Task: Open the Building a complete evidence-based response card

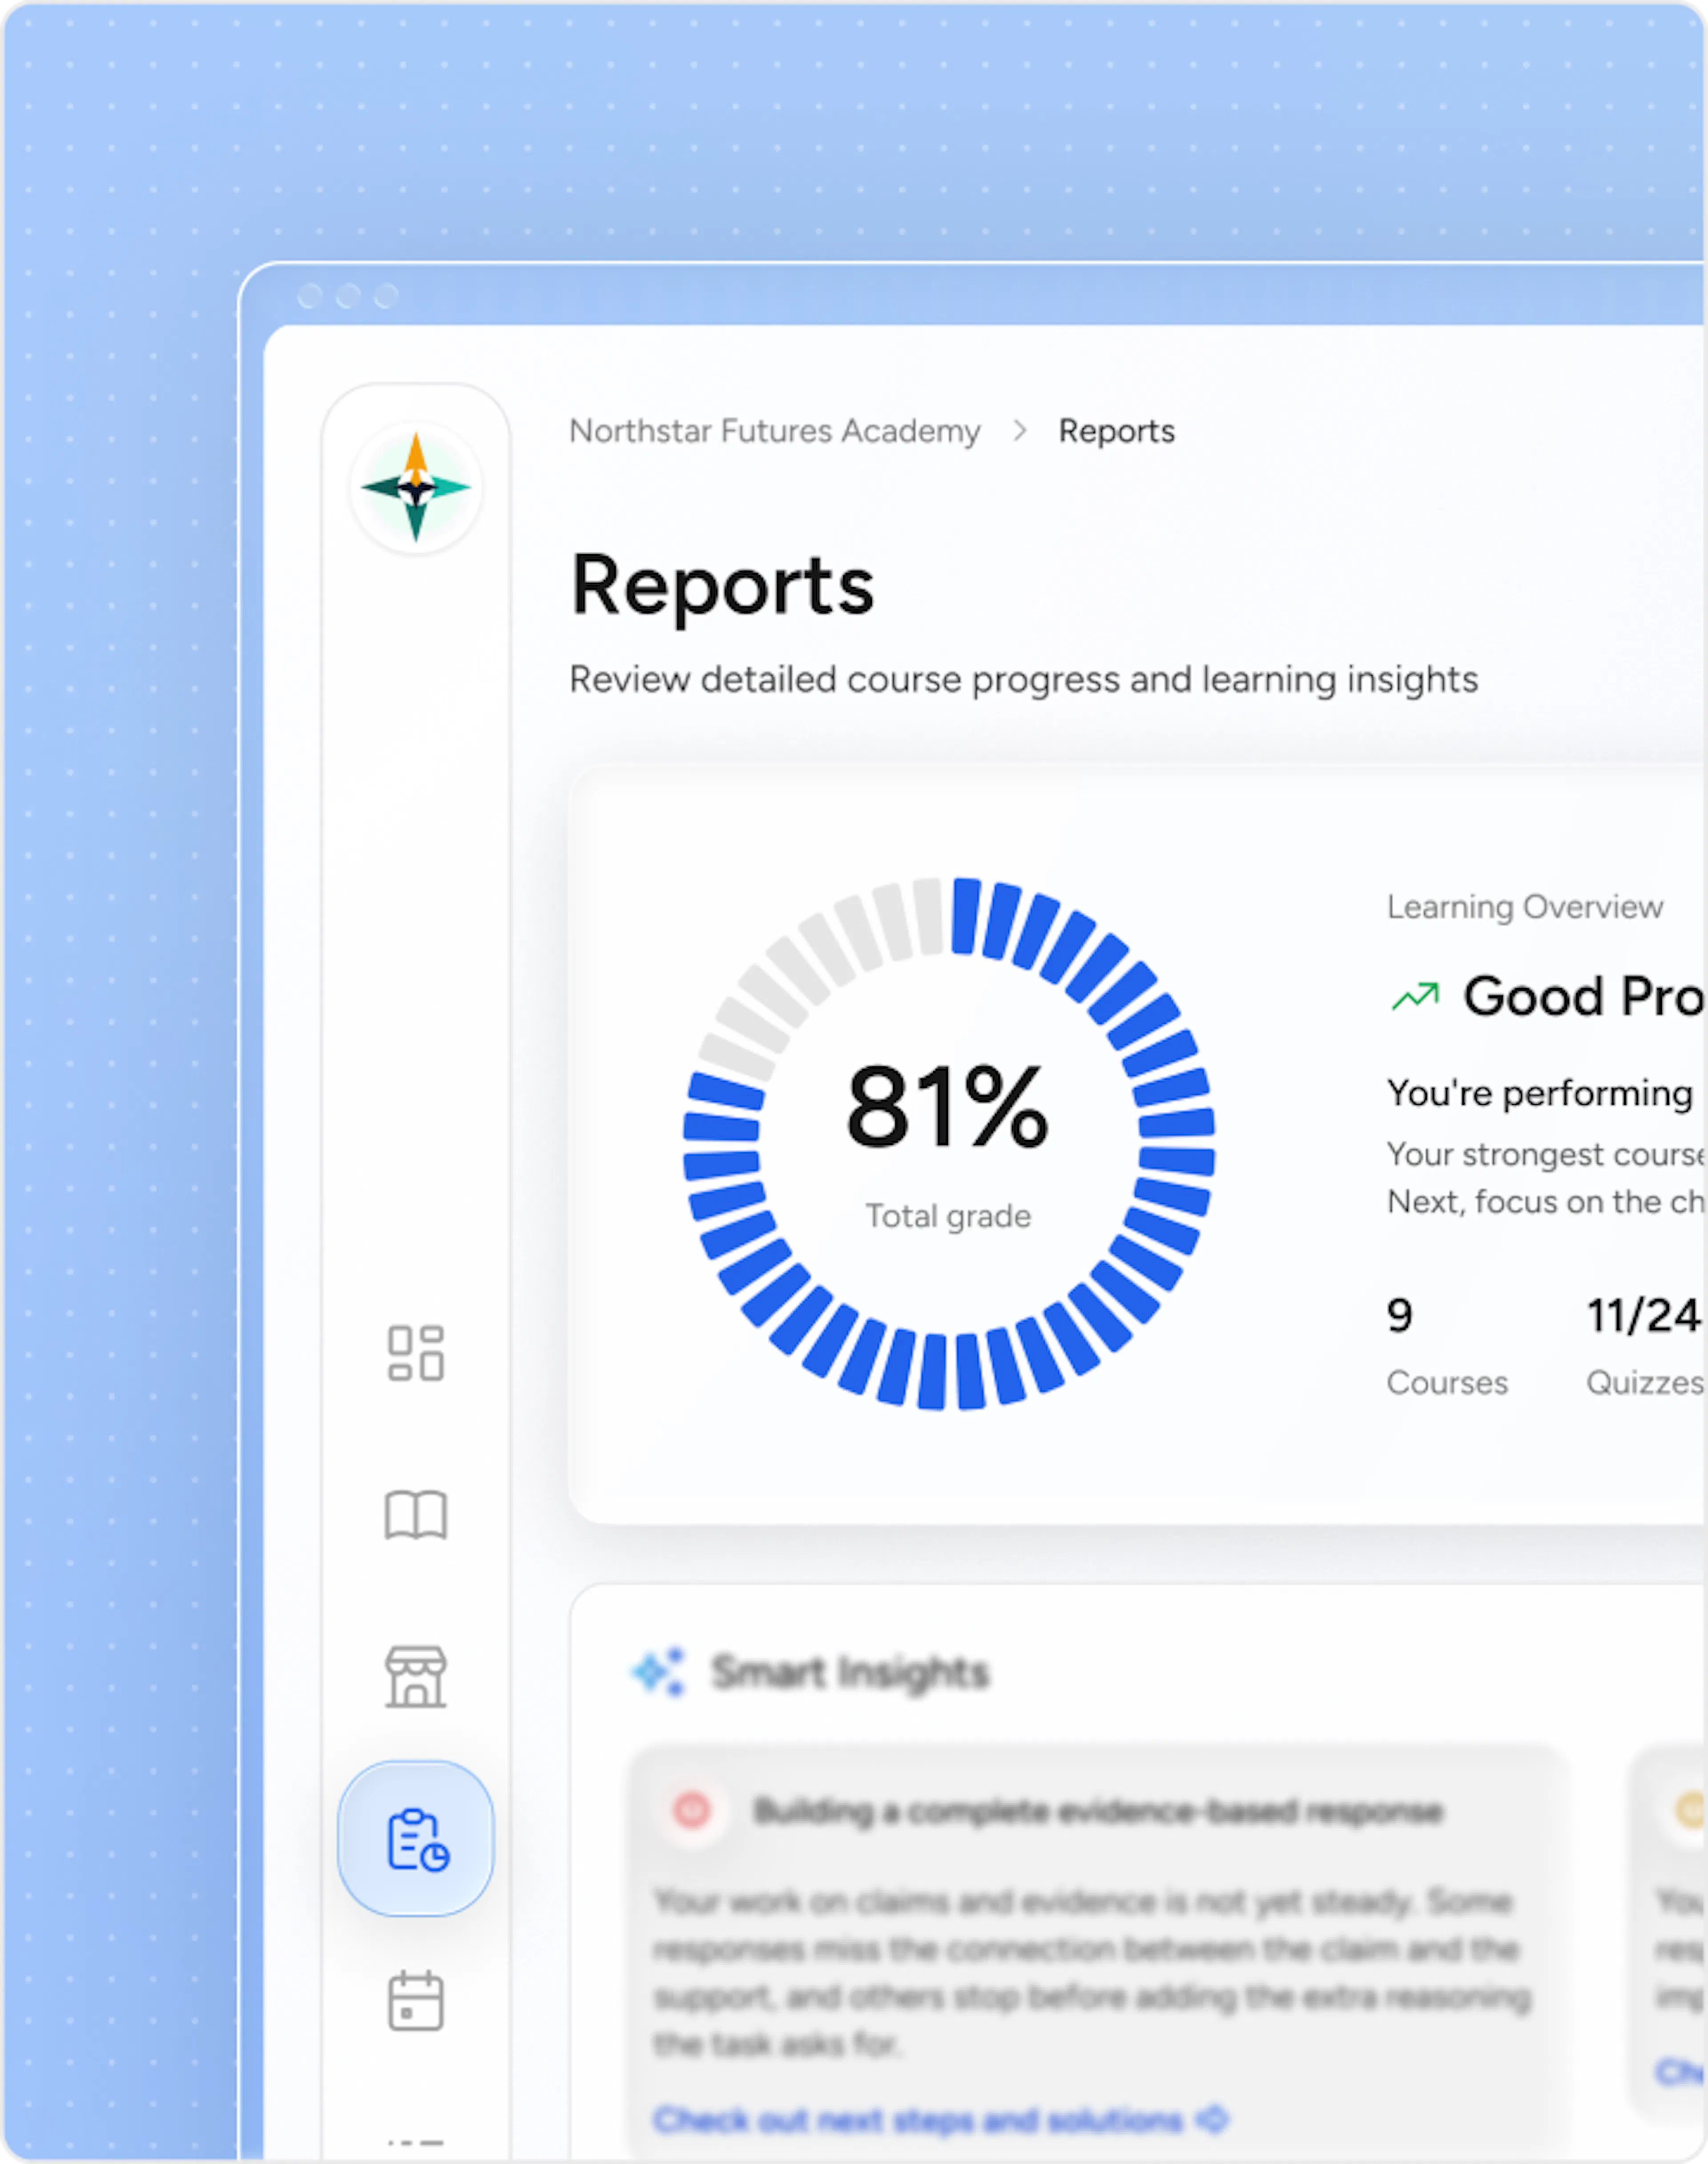Action: [x=1098, y=1952]
